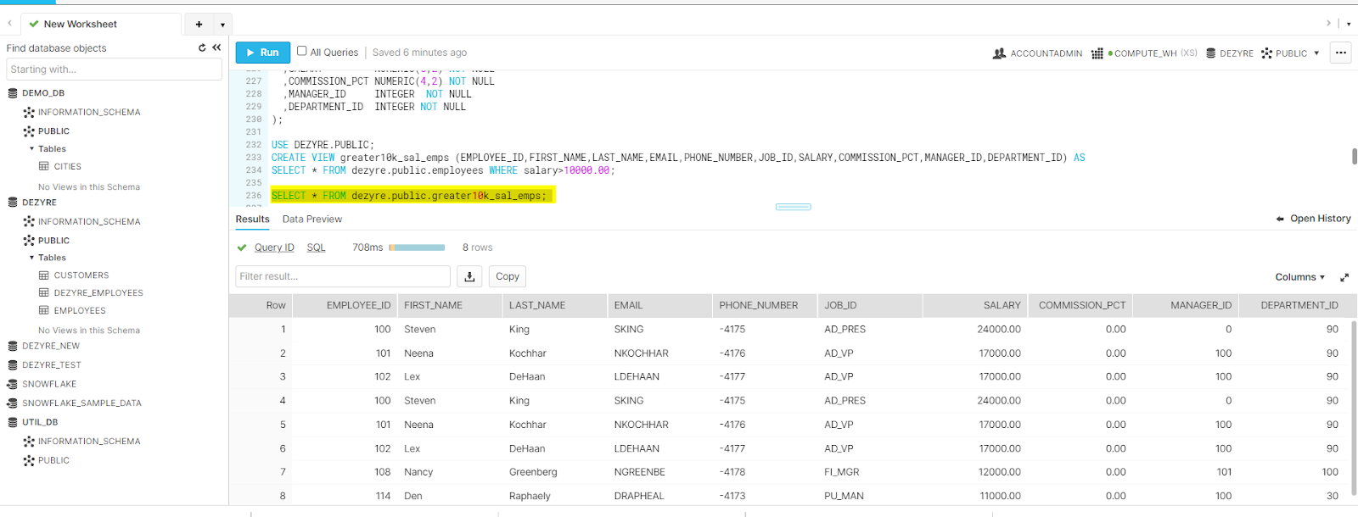Select the New Worksheet tab
This screenshot has width=1358, height=517.
(x=80, y=25)
